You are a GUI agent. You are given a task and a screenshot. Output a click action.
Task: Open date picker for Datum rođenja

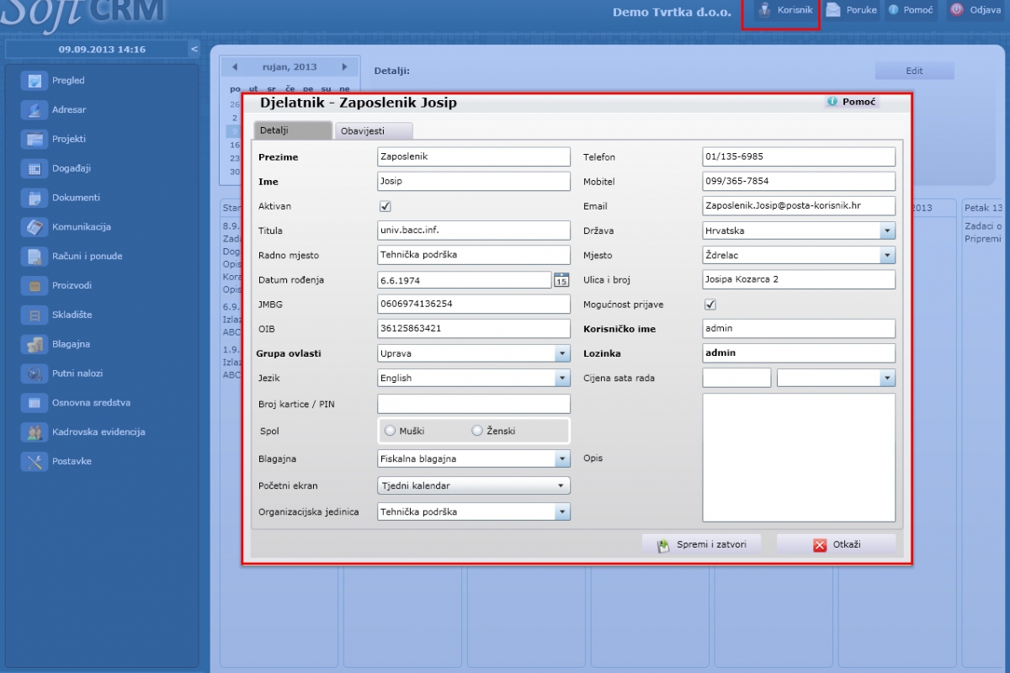(561, 280)
